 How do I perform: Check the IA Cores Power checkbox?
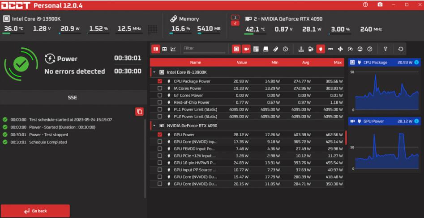point(160,88)
